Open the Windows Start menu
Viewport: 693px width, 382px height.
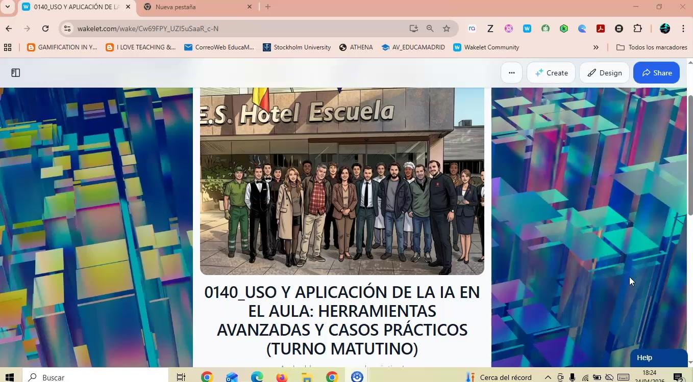10,377
